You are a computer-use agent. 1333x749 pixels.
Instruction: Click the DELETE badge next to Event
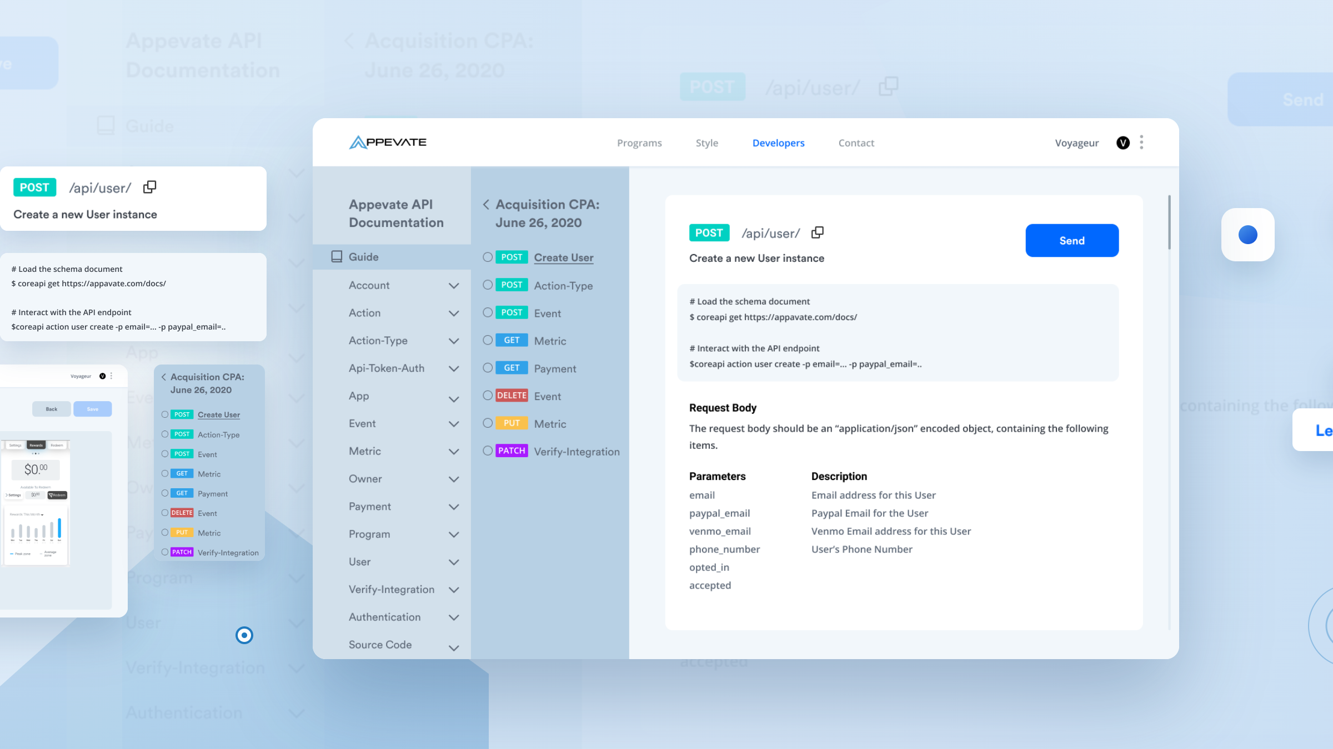tap(512, 396)
